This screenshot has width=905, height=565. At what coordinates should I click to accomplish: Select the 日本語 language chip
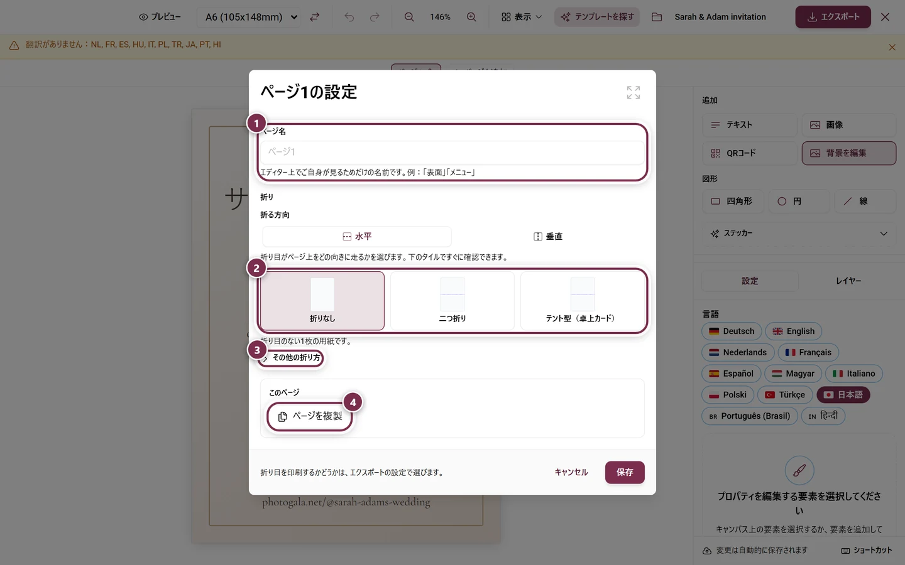click(x=843, y=395)
